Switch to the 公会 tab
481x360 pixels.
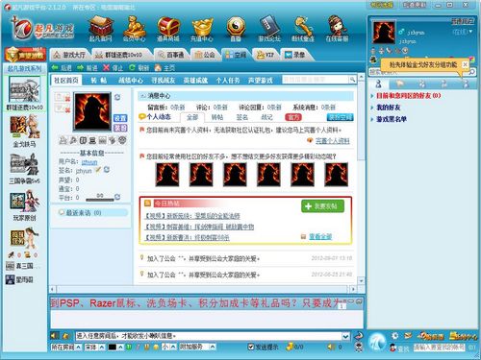205,55
